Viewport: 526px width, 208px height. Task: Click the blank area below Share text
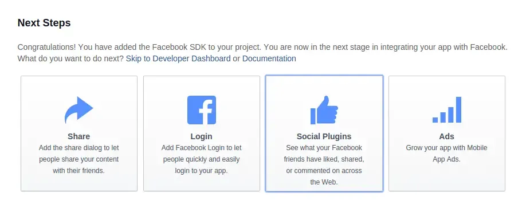coord(79,183)
